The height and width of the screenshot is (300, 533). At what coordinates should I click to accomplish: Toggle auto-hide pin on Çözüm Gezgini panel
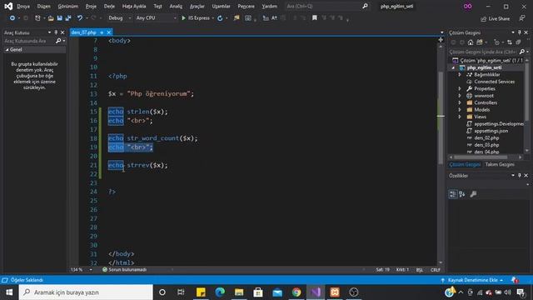tap(520, 32)
